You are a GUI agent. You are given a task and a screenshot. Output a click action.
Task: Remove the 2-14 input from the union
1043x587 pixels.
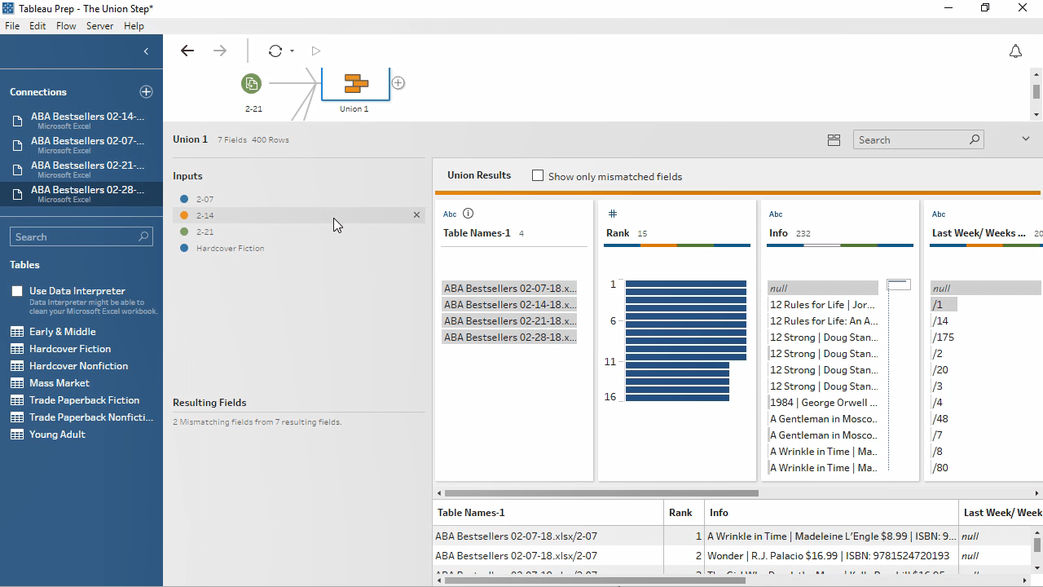coord(416,215)
